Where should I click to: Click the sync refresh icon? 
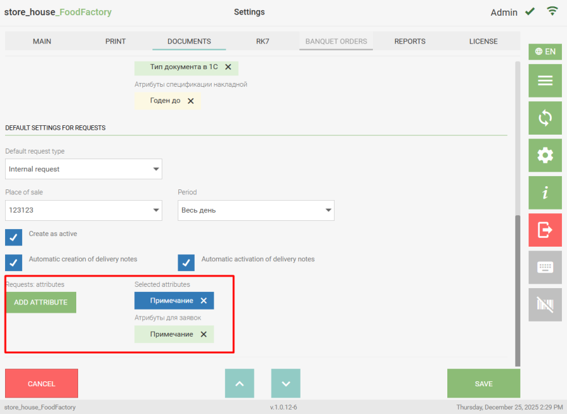(x=545, y=118)
